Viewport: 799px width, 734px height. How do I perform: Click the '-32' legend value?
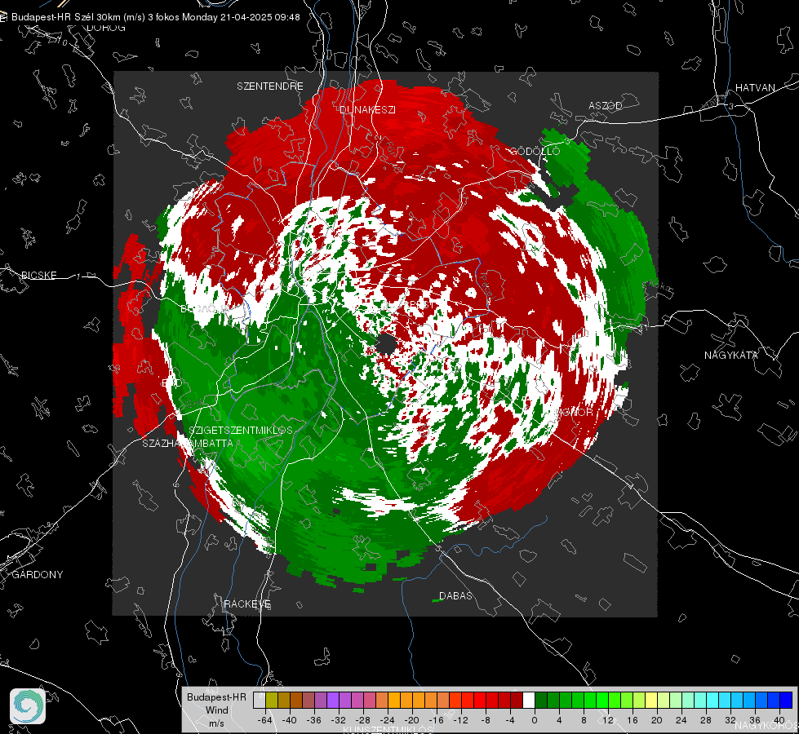[339, 720]
